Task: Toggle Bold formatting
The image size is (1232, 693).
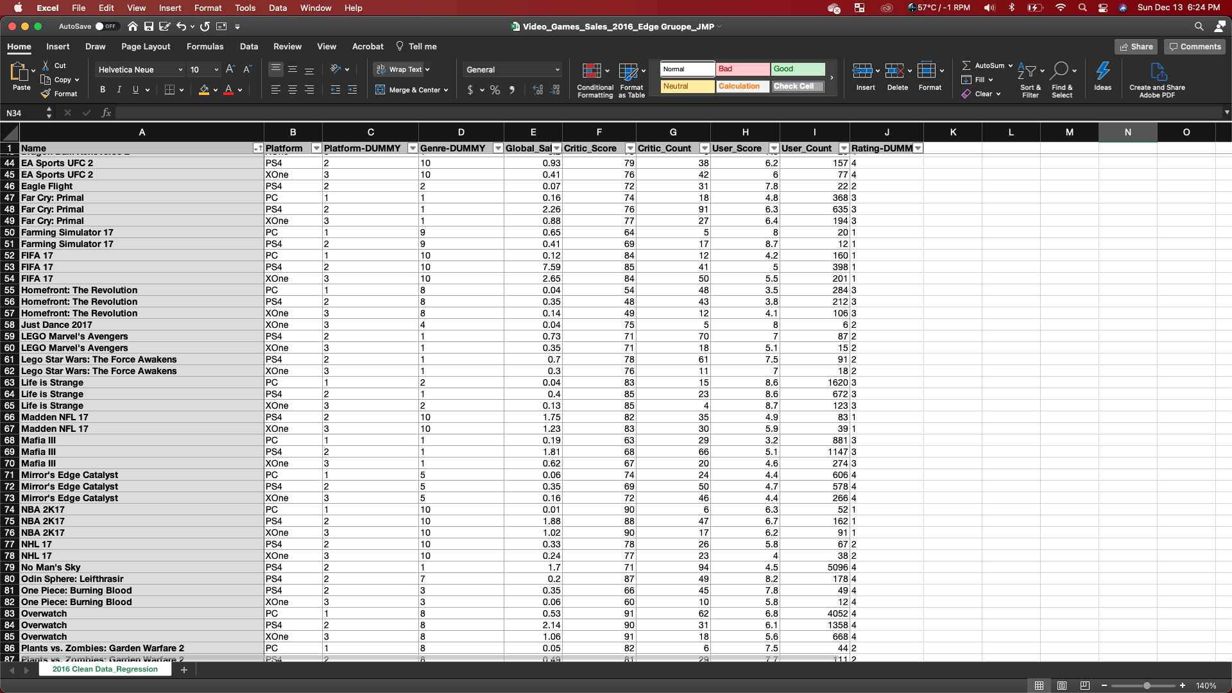Action: point(103,90)
